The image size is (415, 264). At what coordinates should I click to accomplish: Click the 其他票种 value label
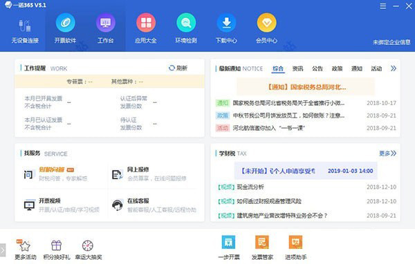pos(127,82)
